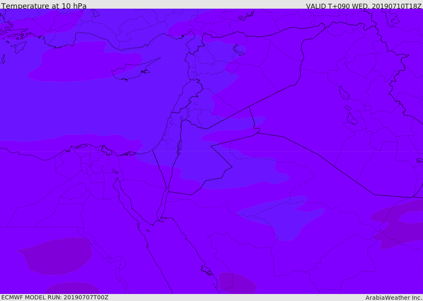Click the 'VALID T+090 WED. 20190710T18Z' timestamp
The height and width of the screenshot is (301, 423).
click(x=364, y=6)
